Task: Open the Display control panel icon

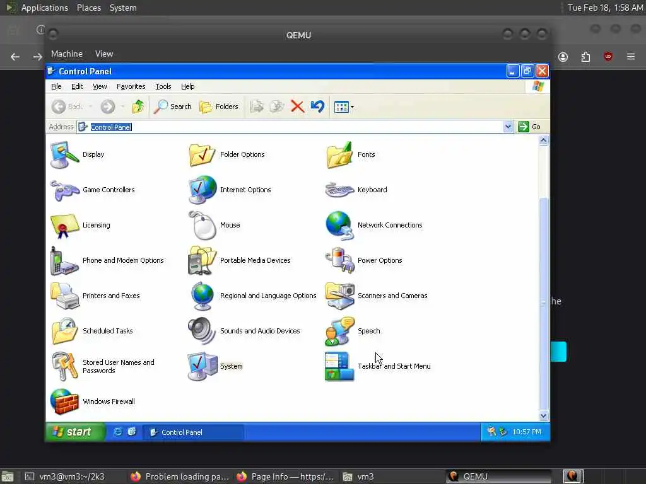Action: [x=64, y=155]
